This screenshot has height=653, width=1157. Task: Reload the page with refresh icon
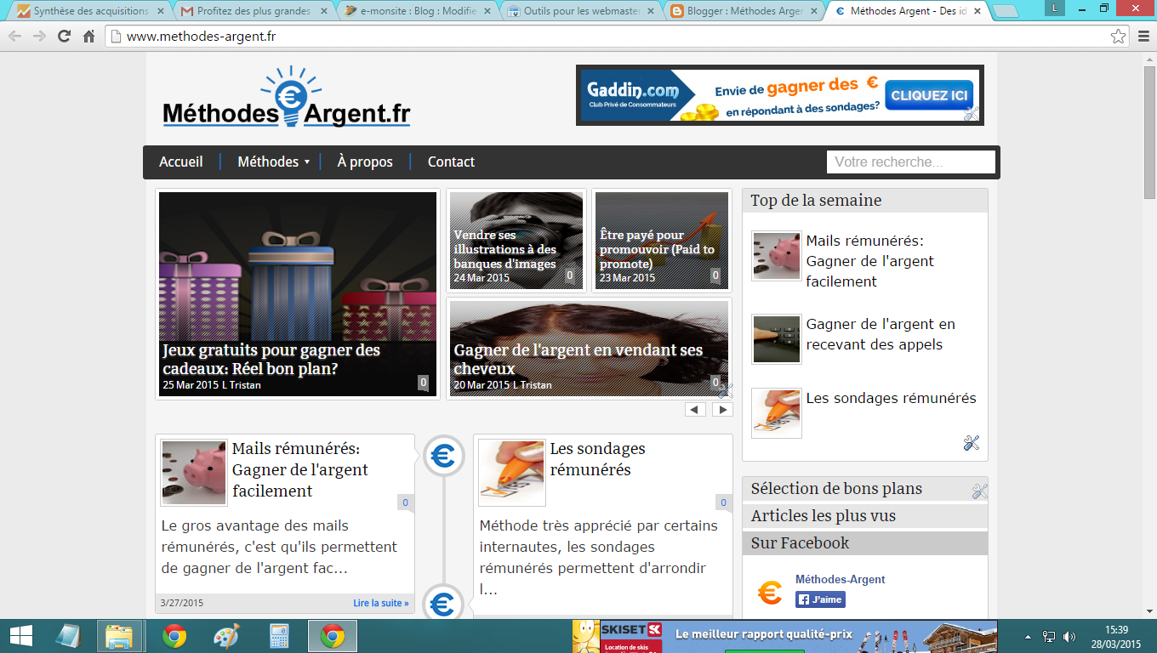(x=64, y=37)
